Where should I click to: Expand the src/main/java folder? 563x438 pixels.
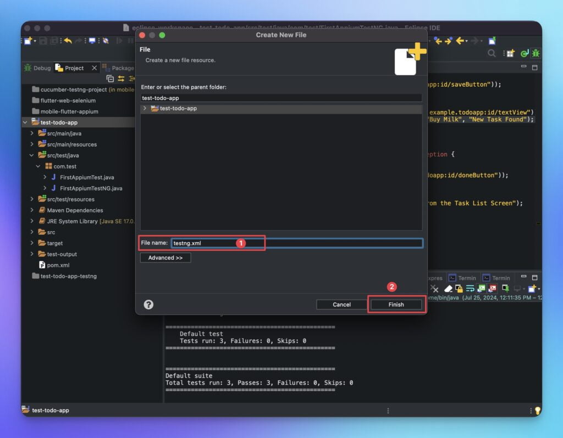pyautogui.click(x=32, y=133)
